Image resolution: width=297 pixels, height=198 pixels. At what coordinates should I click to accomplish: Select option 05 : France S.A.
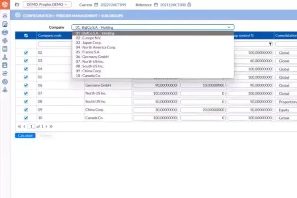[153, 52]
